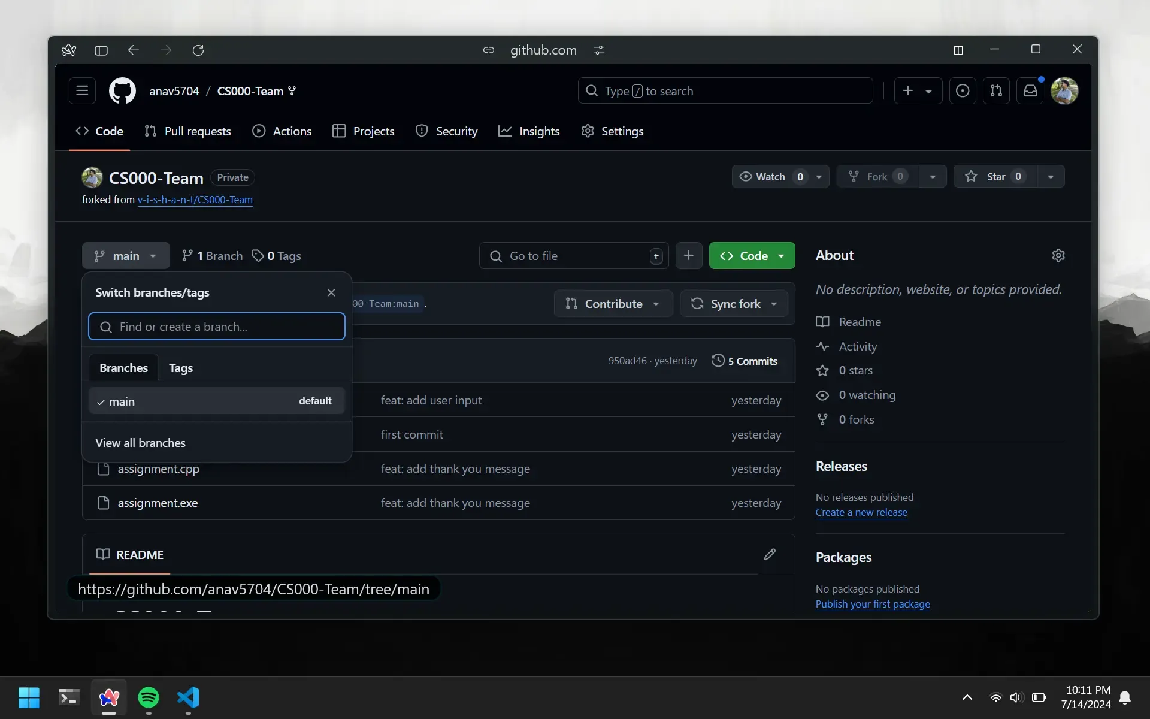Reload the page with refresh icon

pos(198,50)
